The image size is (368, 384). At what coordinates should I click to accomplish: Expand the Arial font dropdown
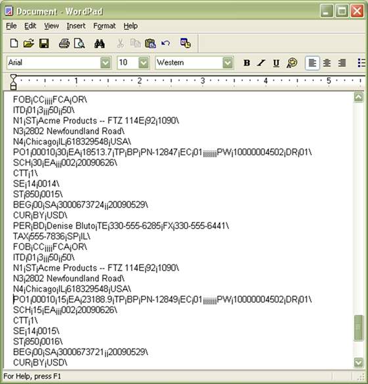(105, 63)
